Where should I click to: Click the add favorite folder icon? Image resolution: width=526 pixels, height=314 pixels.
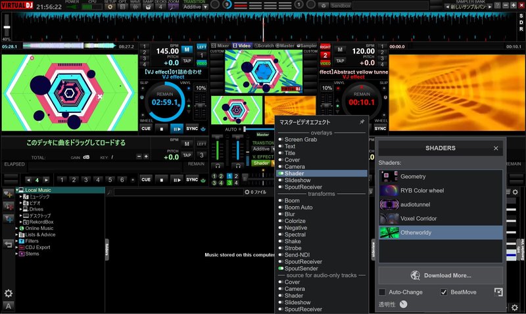[x=8, y=194]
